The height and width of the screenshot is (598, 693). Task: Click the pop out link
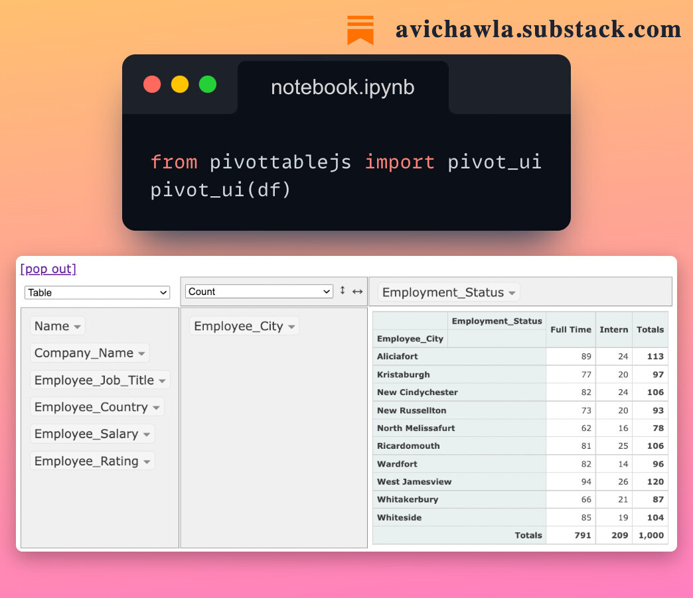tap(48, 269)
